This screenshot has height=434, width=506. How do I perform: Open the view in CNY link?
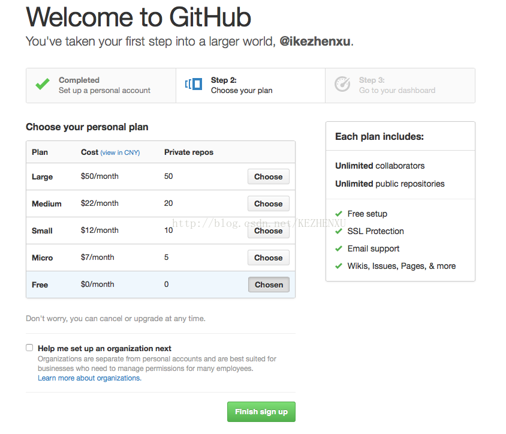pos(120,152)
